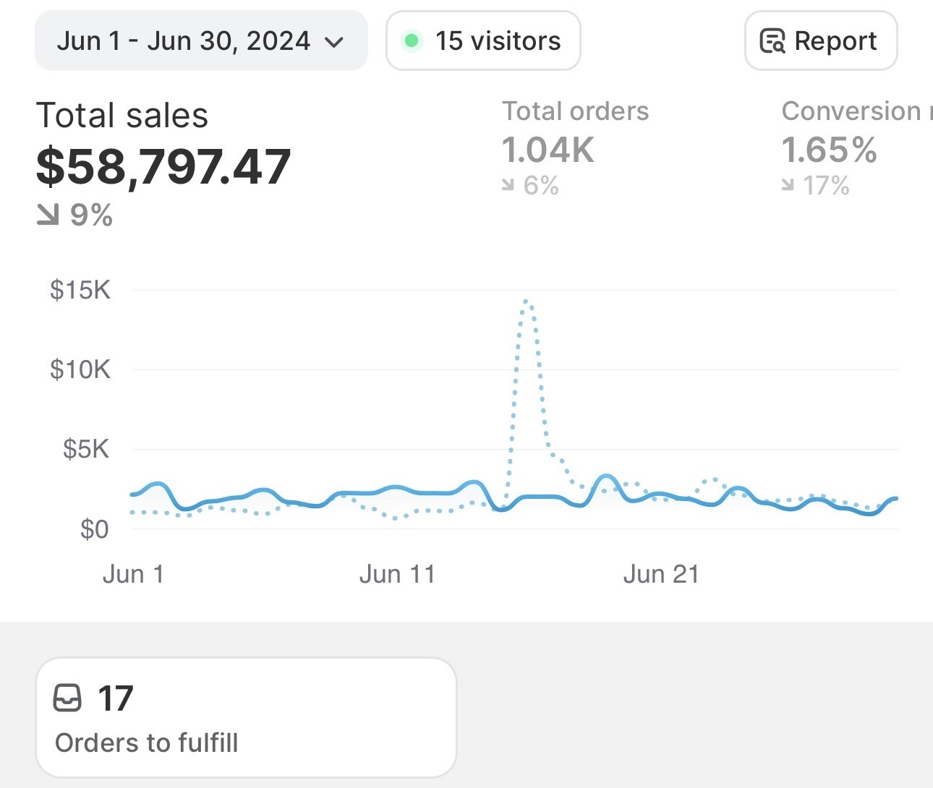The width and height of the screenshot is (933, 788).
Task: Click the green live visitors dot
Action: tap(412, 40)
